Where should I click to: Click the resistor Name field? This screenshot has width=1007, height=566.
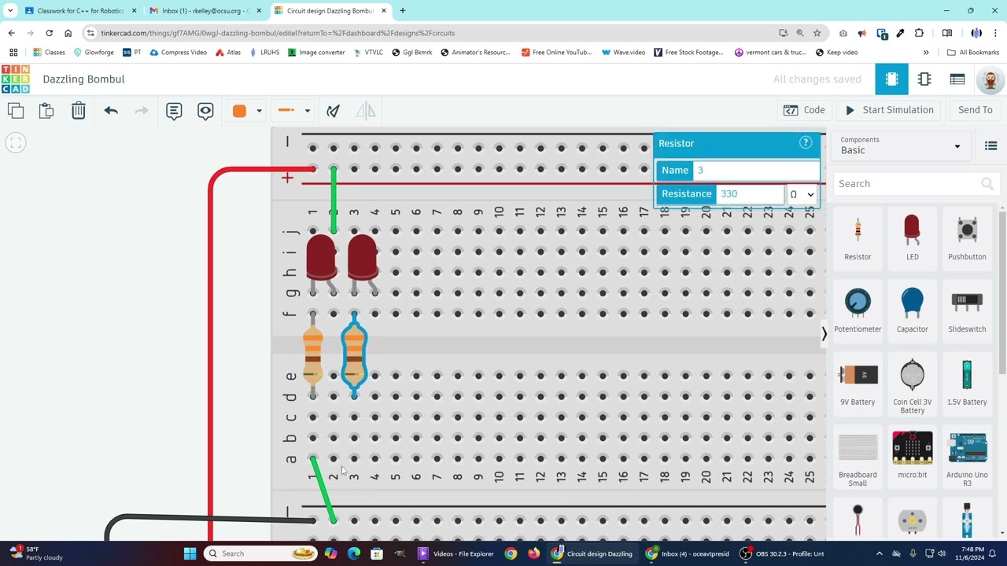tap(756, 170)
